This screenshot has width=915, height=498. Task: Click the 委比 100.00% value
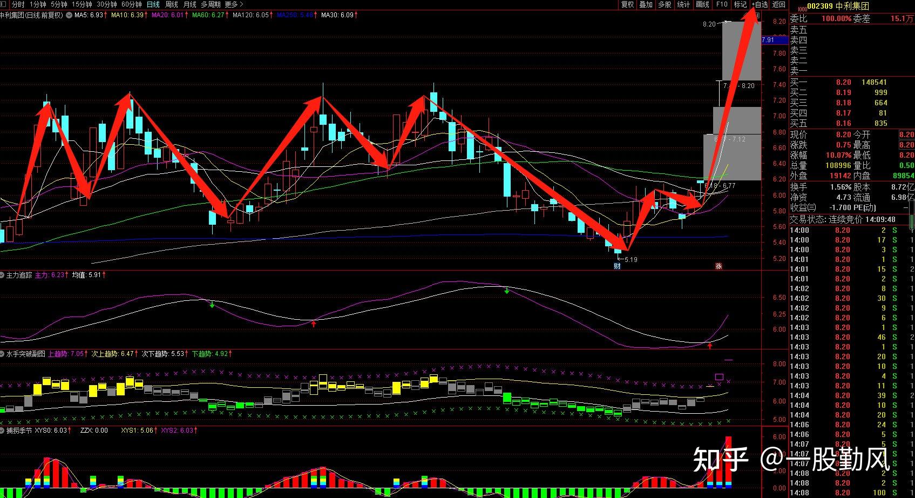(x=836, y=18)
